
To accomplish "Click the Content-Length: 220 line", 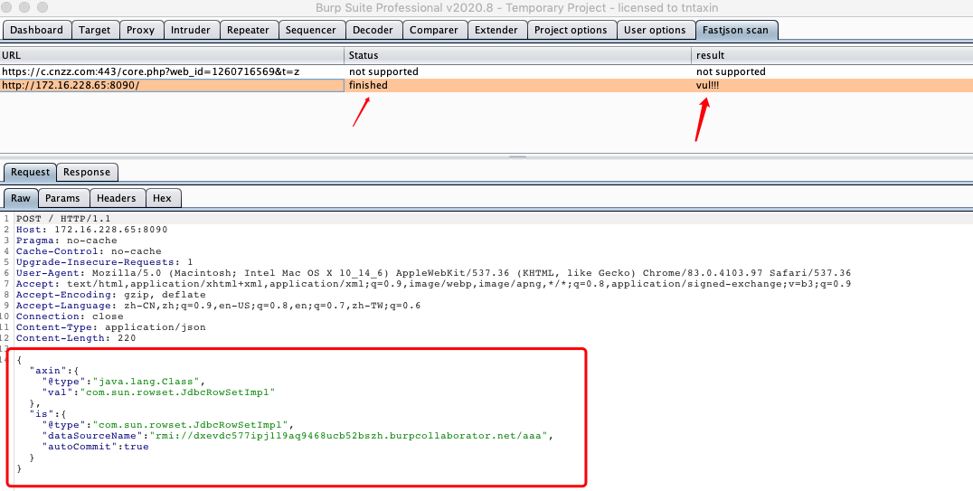I will pyautogui.click(x=76, y=338).
